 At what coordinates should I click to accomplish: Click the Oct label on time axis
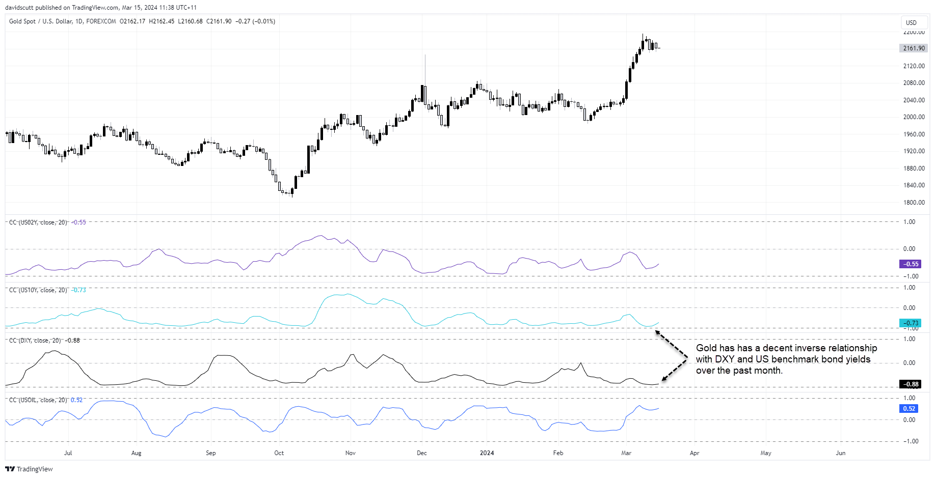279,453
